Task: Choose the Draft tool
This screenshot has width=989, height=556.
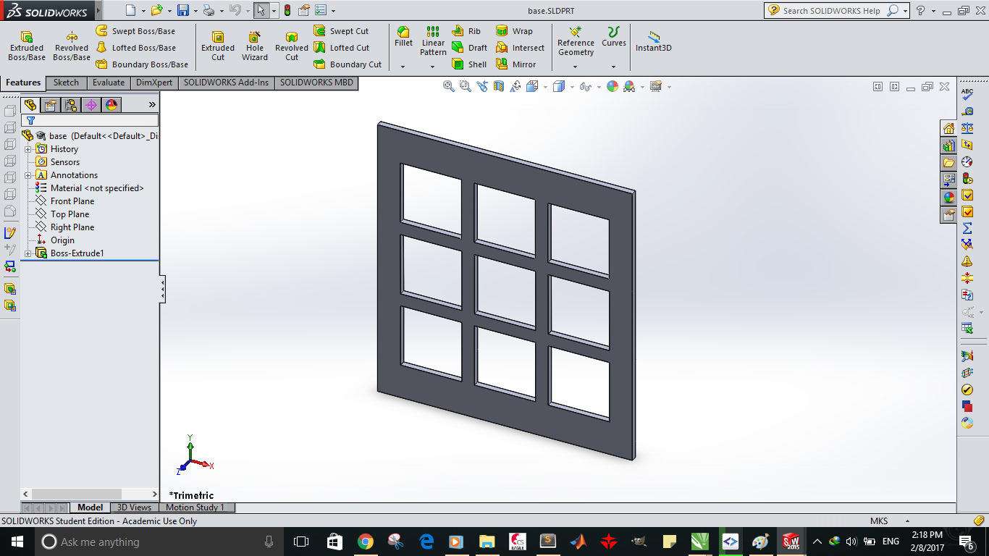Action: [x=470, y=48]
